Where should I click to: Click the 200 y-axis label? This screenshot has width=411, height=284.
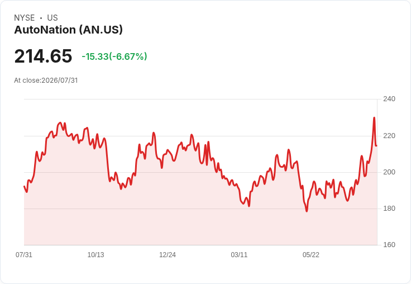(x=389, y=172)
